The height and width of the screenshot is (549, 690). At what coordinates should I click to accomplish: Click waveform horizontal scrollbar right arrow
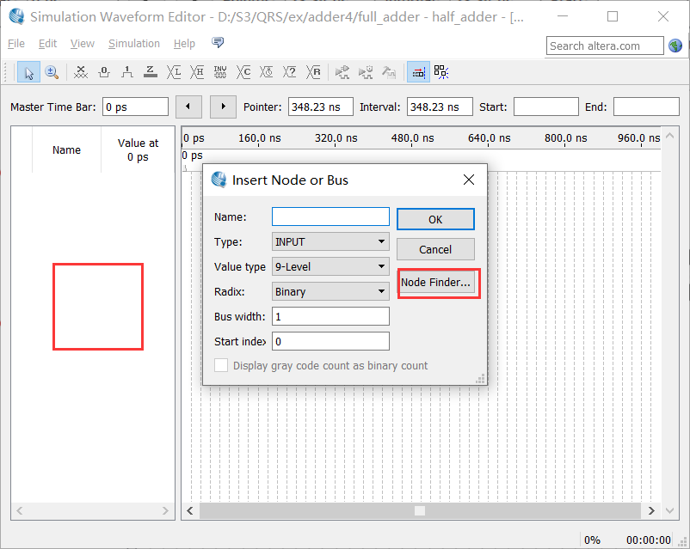coord(651,510)
